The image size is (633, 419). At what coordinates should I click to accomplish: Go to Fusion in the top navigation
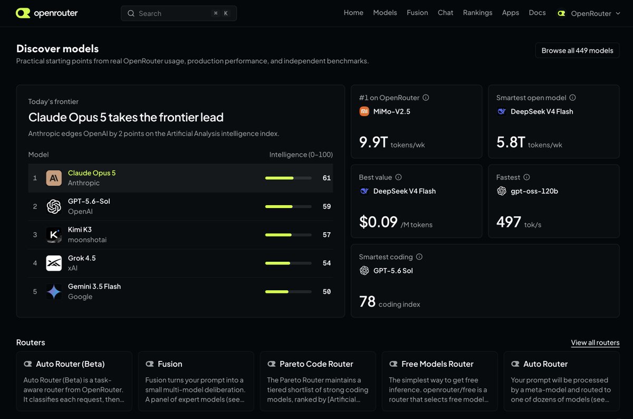pyautogui.click(x=417, y=13)
